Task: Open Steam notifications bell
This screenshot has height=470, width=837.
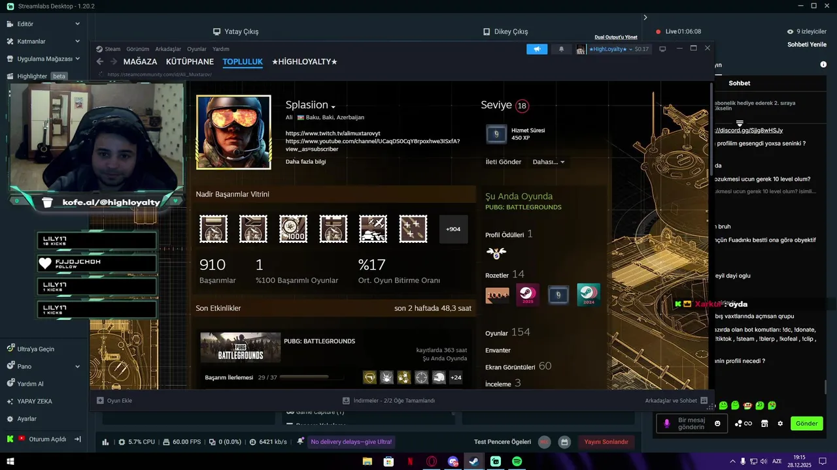Action: point(561,49)
